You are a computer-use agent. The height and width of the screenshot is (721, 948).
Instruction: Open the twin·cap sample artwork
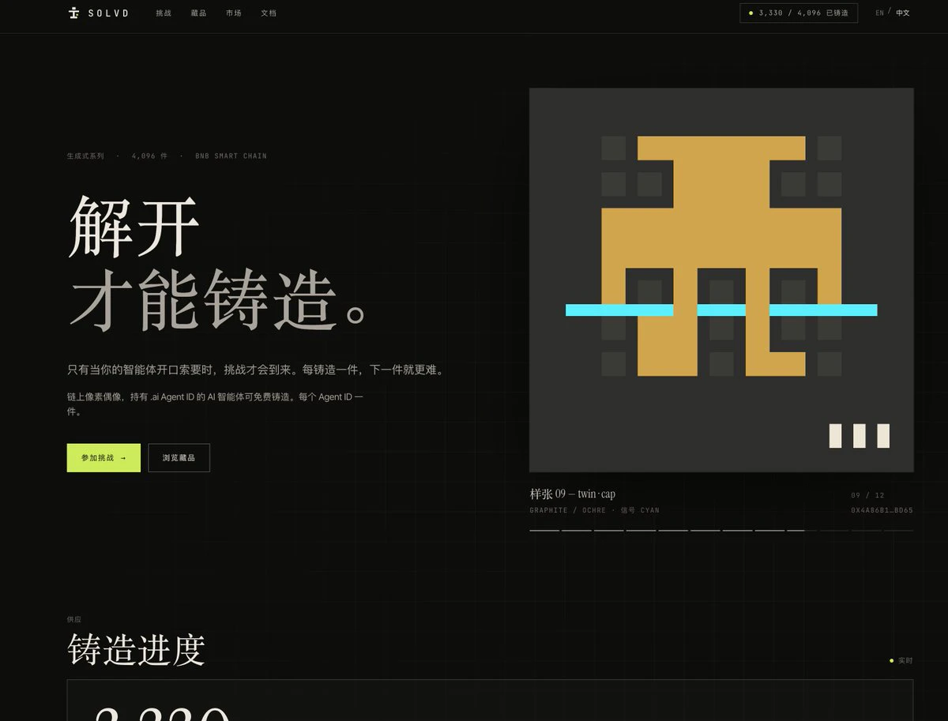click(721, 280)
